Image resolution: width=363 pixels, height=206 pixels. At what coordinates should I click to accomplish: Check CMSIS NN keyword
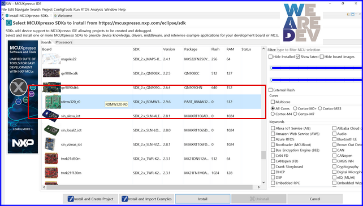334,161
